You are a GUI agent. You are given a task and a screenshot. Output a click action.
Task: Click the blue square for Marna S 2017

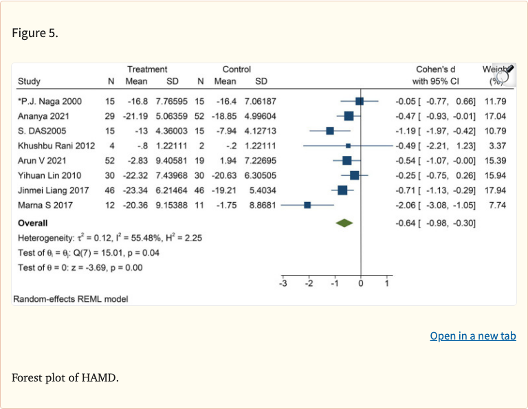tap(307, 205)
